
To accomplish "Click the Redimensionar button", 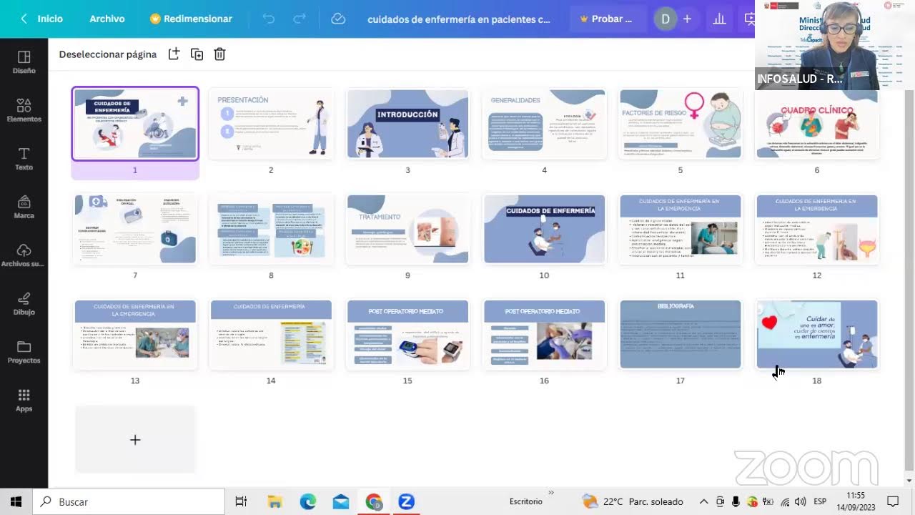I will 191,19.
